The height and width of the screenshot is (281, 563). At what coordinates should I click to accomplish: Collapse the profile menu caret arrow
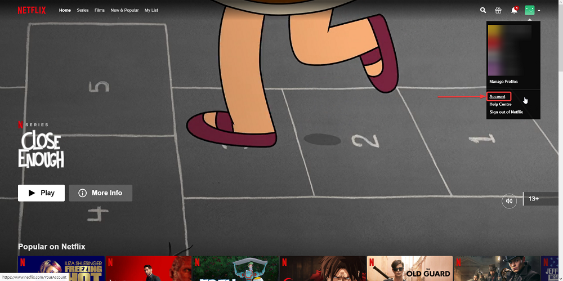pos(539,11)
